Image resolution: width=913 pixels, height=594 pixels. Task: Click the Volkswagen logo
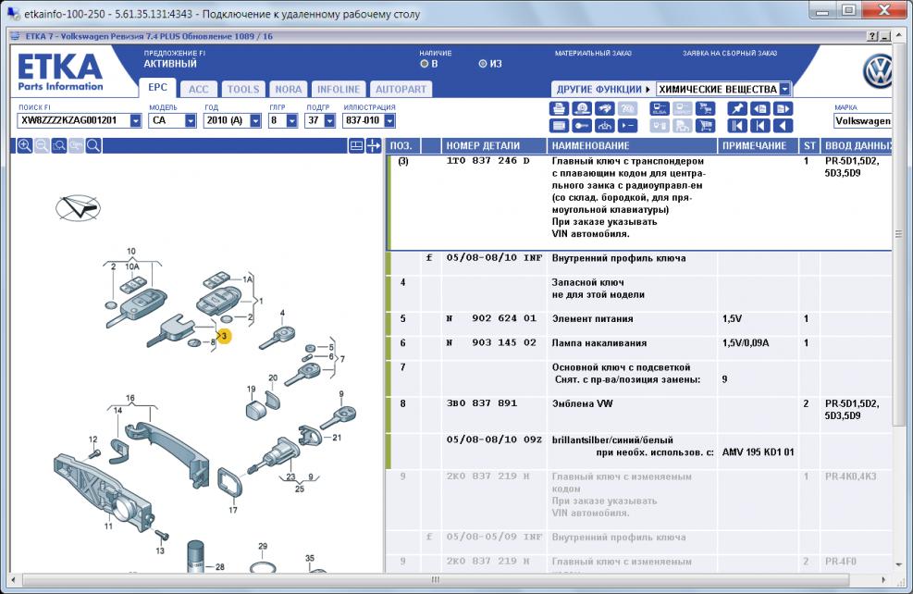[x=877, y=71]
